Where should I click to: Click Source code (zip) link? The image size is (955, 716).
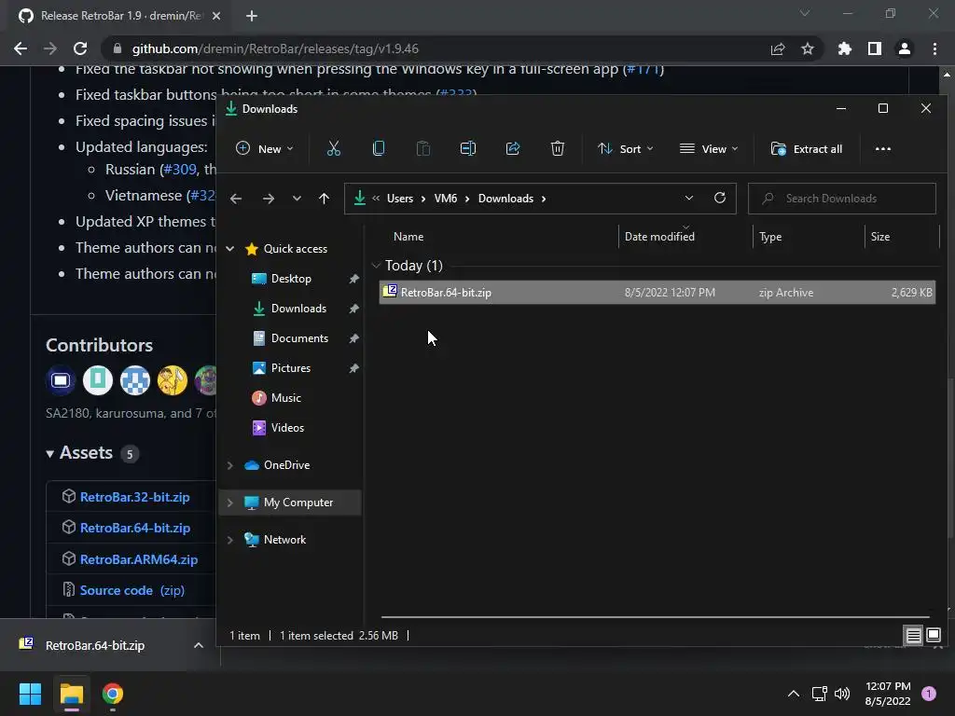[x=132, y=590]
